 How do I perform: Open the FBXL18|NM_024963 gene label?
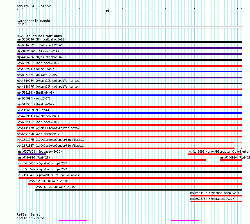(30, 218)
